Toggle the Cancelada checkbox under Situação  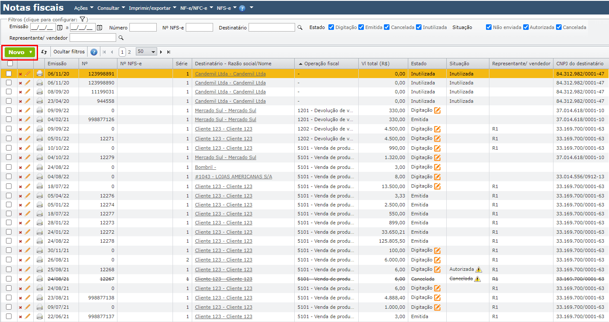pos(559,27)
